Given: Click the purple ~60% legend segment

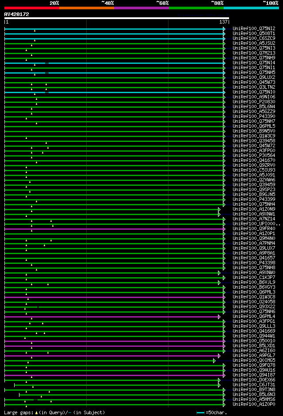Looking at the screenshot, I should (141, 8).
